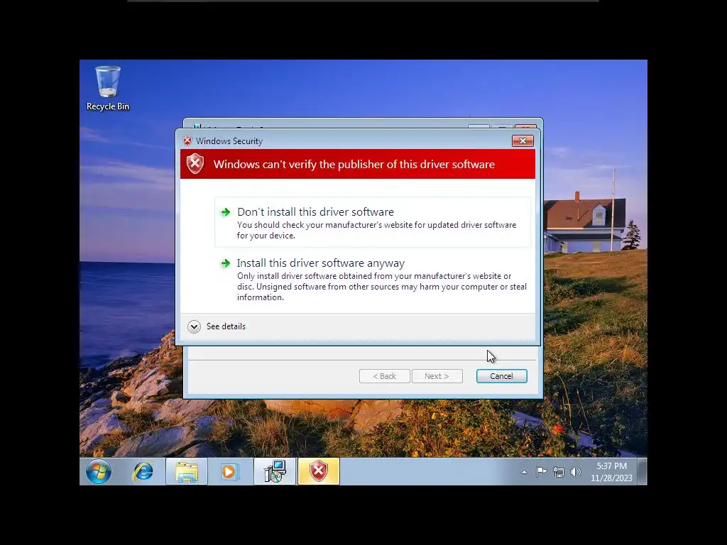Open the clock showing 5:37 PM
Viewport: 727px width, 545px height.
coord(611,472)
